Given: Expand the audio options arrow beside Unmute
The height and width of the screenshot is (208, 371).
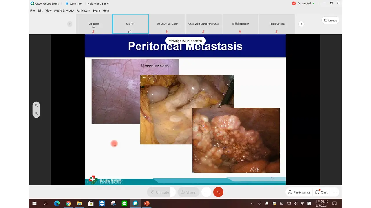Looking at the screenshot, I should [x=173, y=192].
